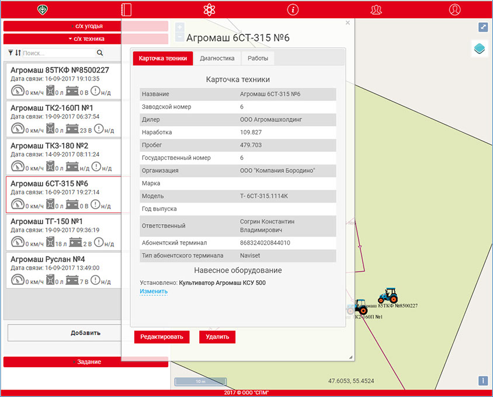Open the notebook journal icon
The image size is (493, 397).
(x=126, y=9)
